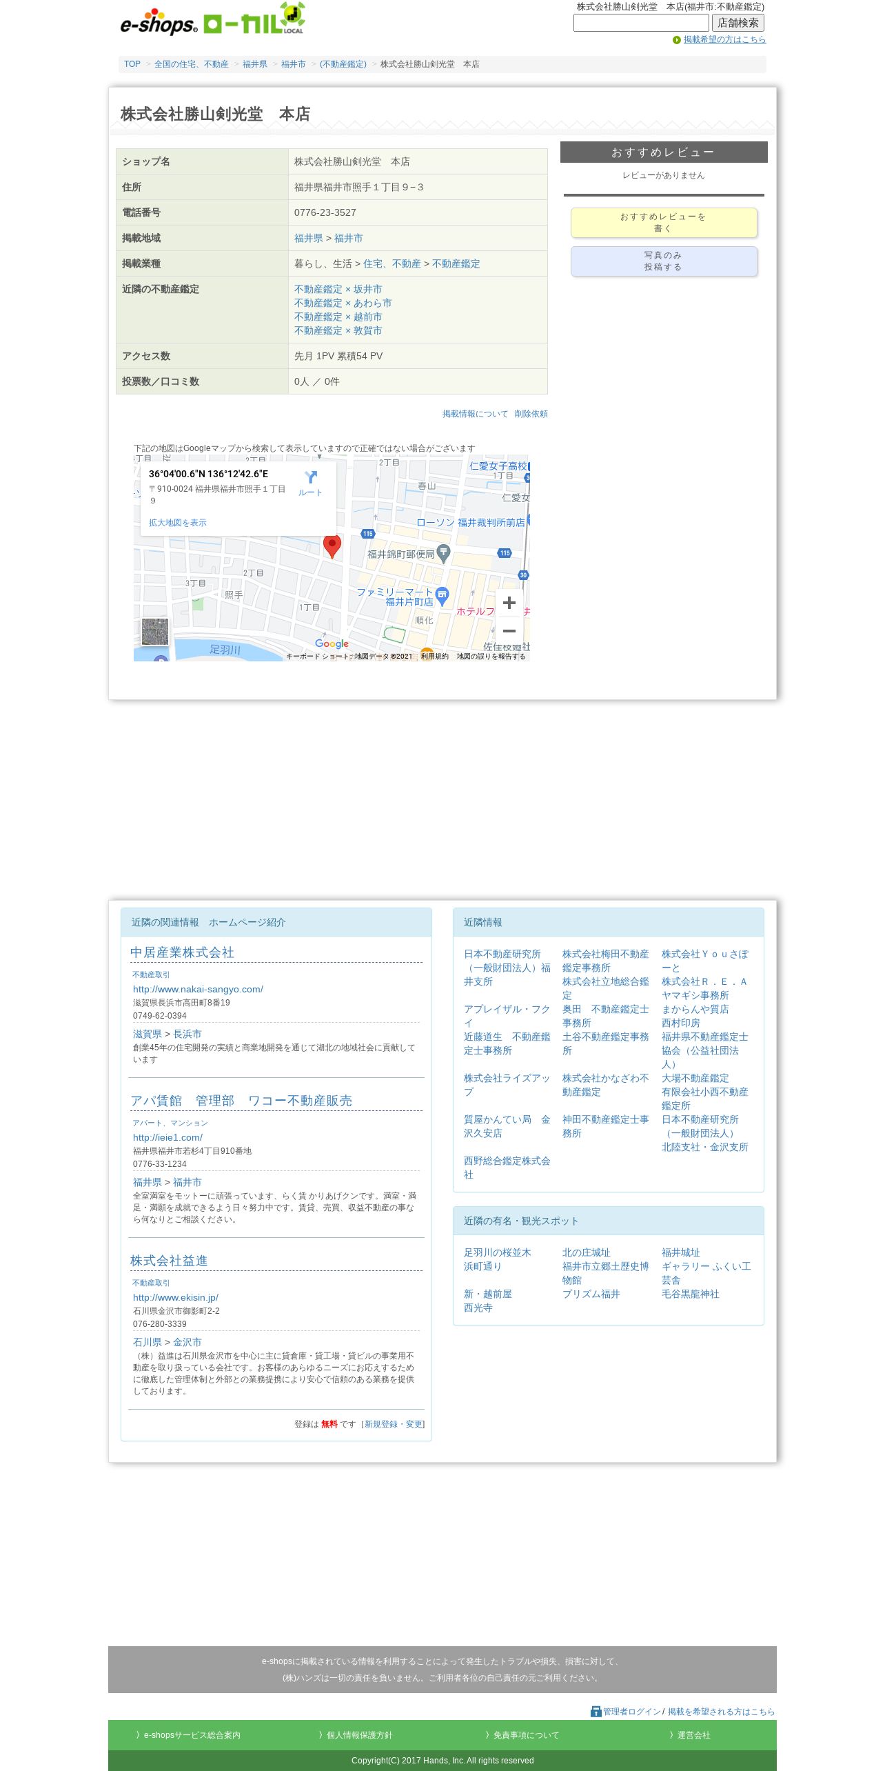Open 株式会社梅田不動産鑑定事務所 link

[606, 961]
